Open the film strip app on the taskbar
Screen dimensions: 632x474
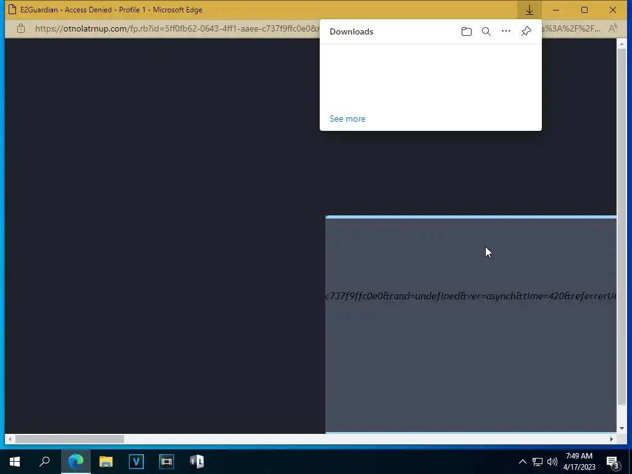pyautogui.click(x=167, y=461)
